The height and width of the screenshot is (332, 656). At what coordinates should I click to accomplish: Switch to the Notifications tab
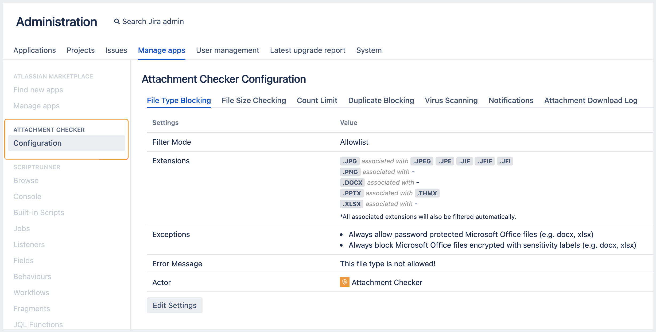tap(511, 100)
